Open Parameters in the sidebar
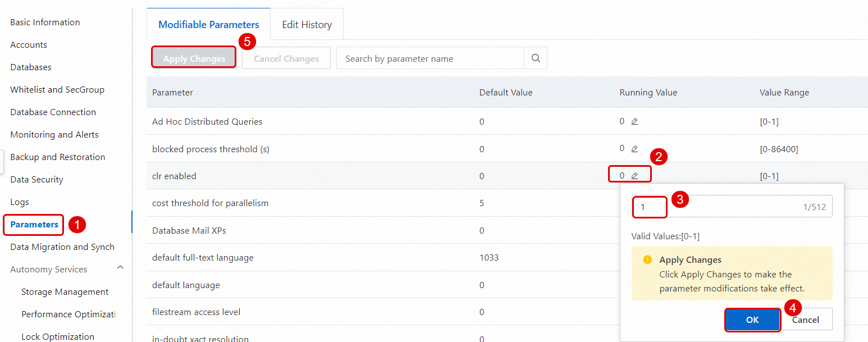The height and width of the screenshot is (342, 868). (x=34, y=225)
